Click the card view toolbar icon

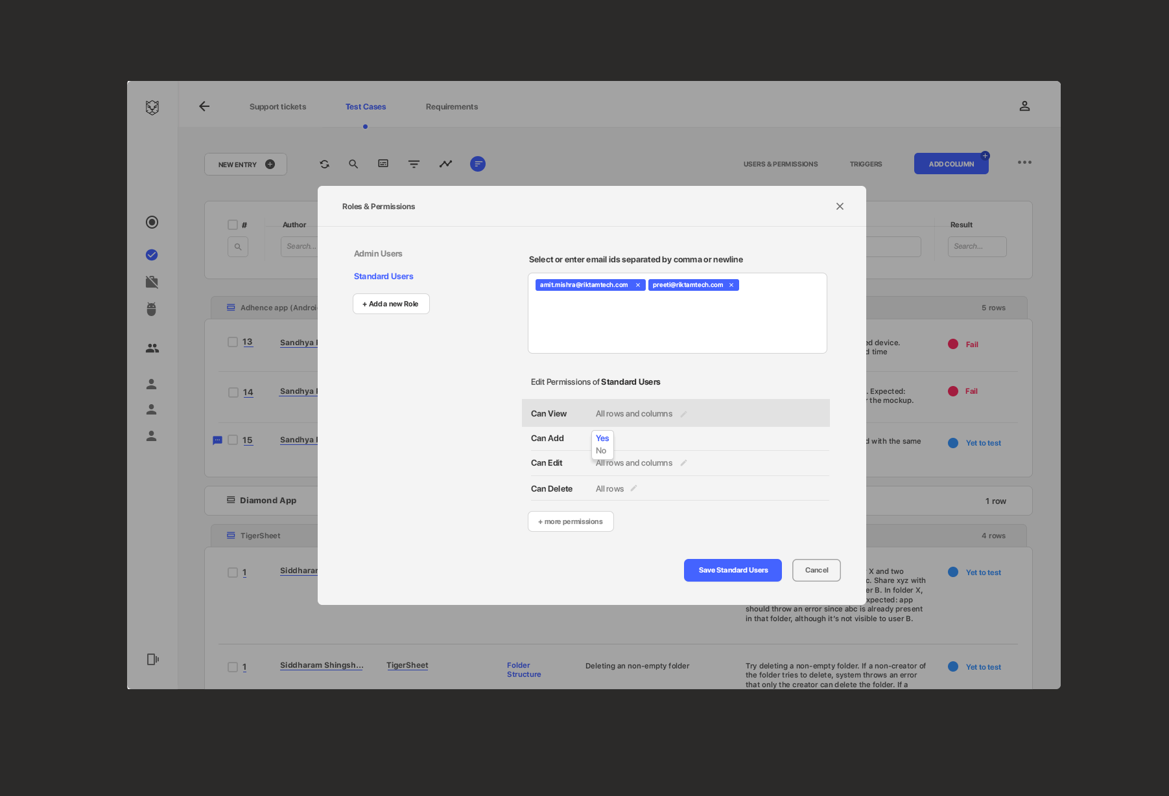pyautogui.click(x=383, y=164)
